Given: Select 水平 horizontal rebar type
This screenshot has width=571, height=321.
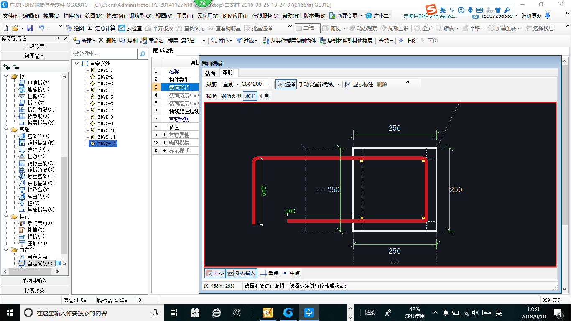Looking at the screenshot, I should (250, 96).
